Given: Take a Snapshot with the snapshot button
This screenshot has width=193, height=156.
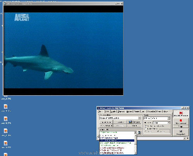Looking at the screenshot, I should pos(181,132).
